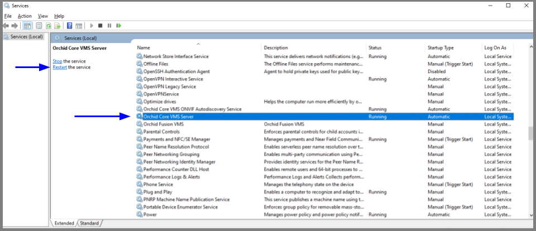Click the Stop Service square icon

(100, 26)
